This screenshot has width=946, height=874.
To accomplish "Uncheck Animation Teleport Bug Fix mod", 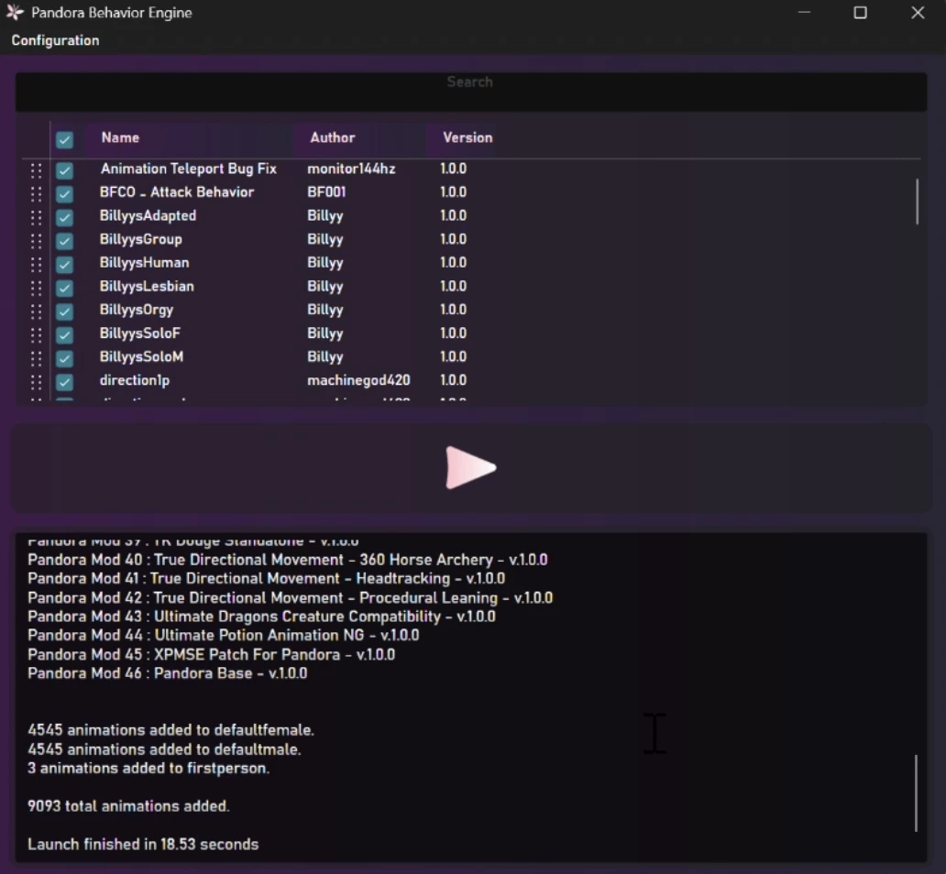I will (x=64, y=170).
